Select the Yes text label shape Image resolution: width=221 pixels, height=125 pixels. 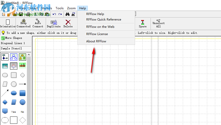[14, 112]
